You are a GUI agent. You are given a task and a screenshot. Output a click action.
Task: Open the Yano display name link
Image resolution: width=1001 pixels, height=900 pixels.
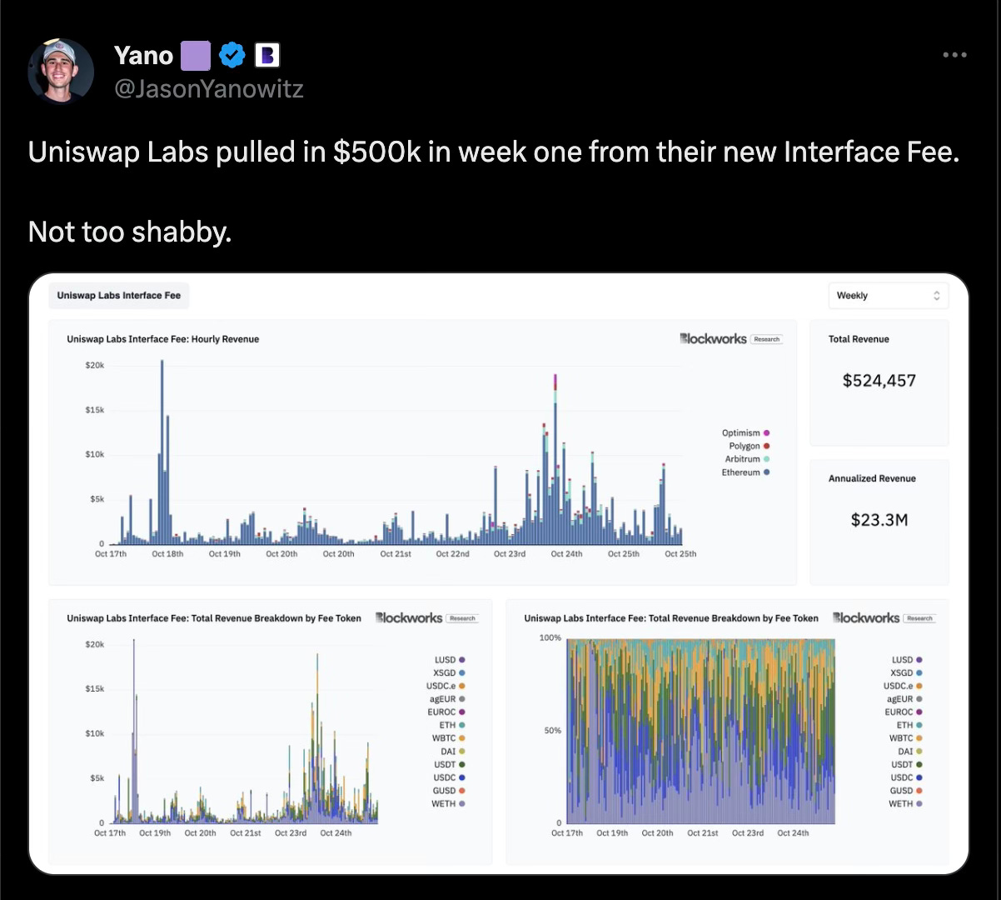coord(143,56)
